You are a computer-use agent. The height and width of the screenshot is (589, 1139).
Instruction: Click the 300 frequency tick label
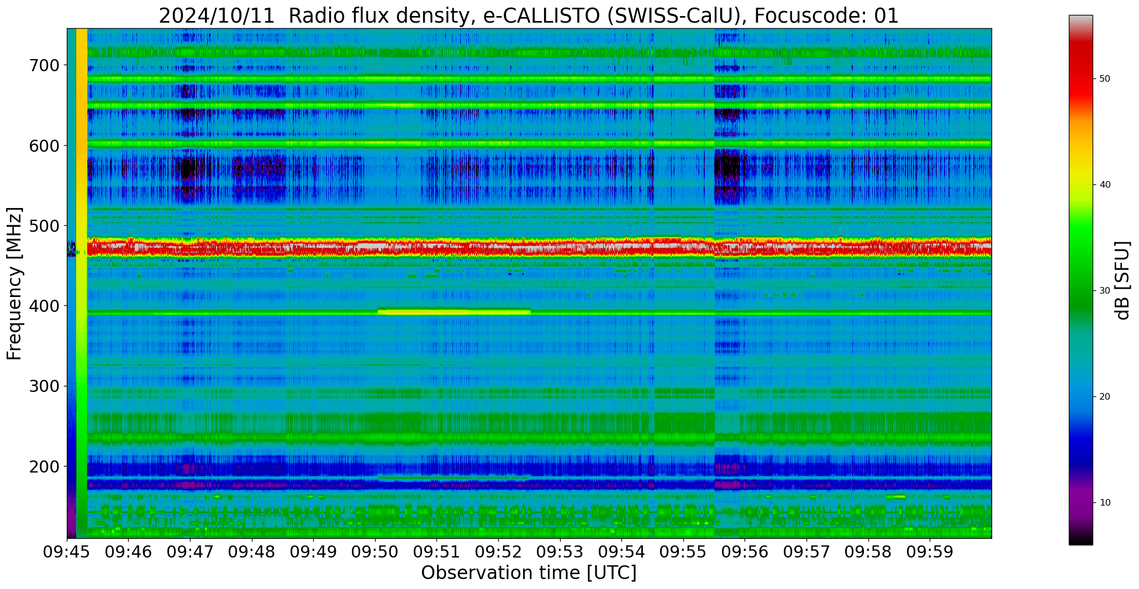44,386
